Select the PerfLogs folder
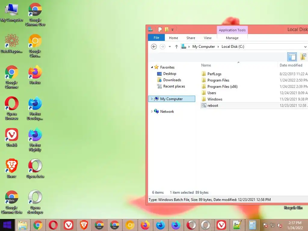Screen dimensions: 308x231 click(x=214, y=74)
